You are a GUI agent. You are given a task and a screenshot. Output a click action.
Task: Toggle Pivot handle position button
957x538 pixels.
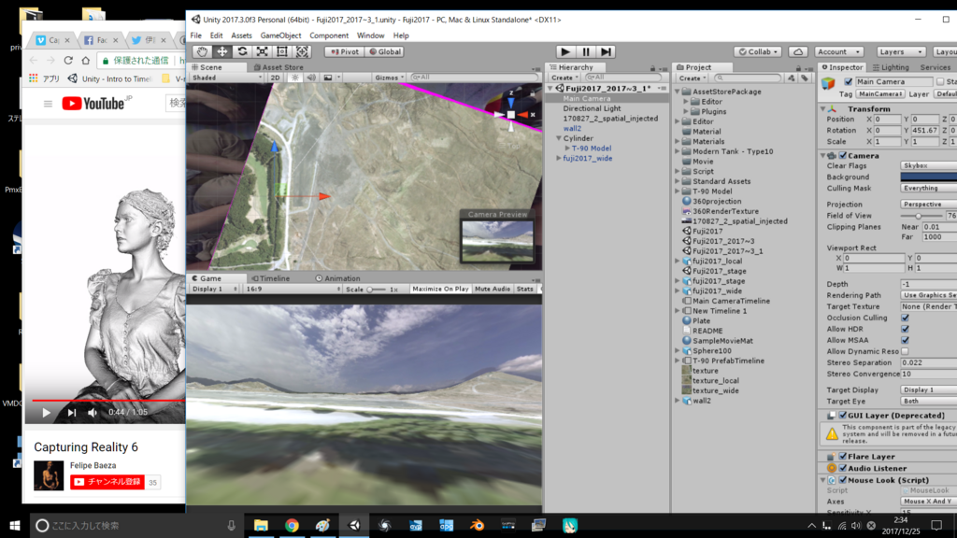pyautogui.click(x=344, y=52)
